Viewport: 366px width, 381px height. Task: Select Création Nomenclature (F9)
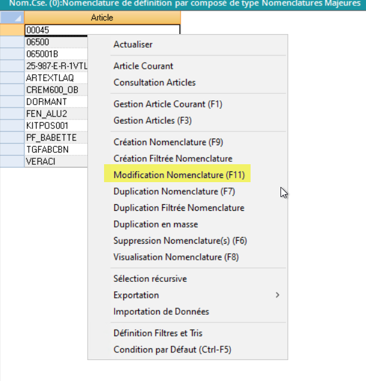[167, 142]
